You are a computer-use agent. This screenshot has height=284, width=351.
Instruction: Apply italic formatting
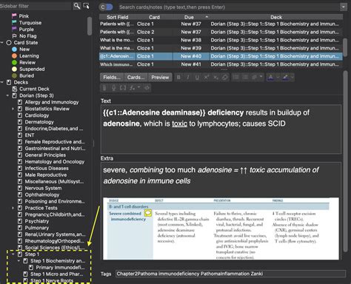tap(187, 78)
